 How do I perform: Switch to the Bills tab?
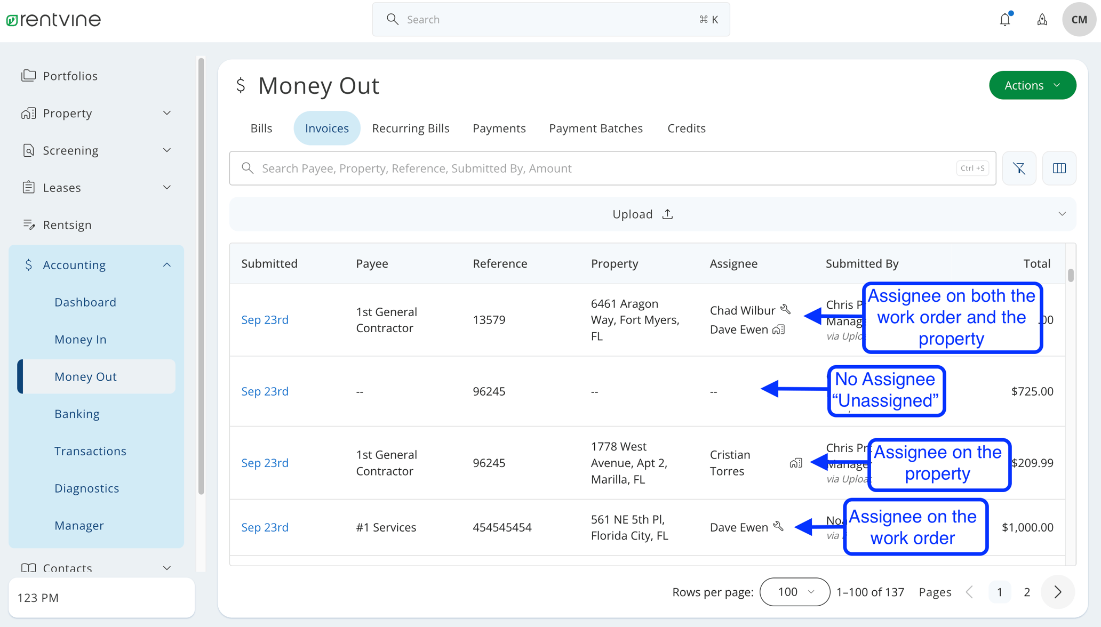coord(261,128)
